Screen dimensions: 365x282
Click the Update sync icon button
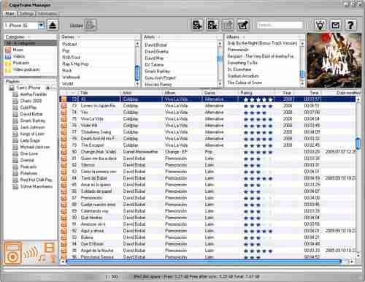coord(91,25)
